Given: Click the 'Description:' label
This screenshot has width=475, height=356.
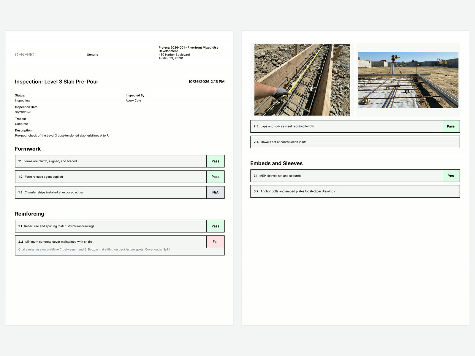Looking at the screenshot, I should click(x=24, y=131).
